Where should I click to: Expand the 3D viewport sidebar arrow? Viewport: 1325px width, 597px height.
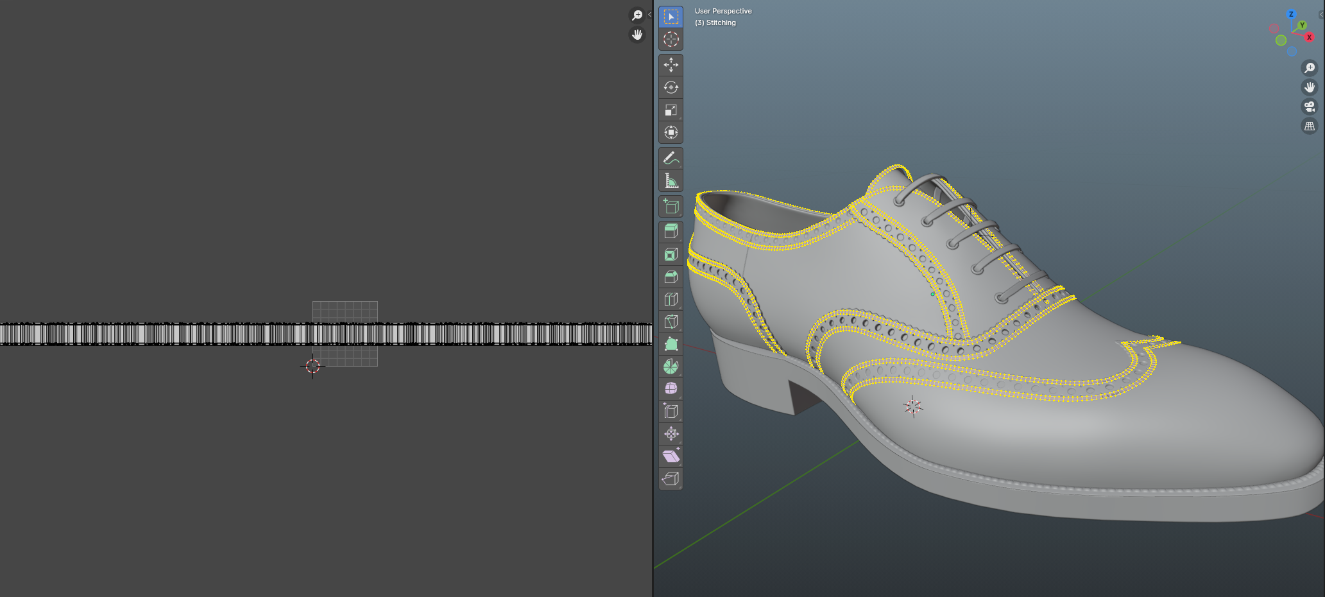pos(1322,14)
